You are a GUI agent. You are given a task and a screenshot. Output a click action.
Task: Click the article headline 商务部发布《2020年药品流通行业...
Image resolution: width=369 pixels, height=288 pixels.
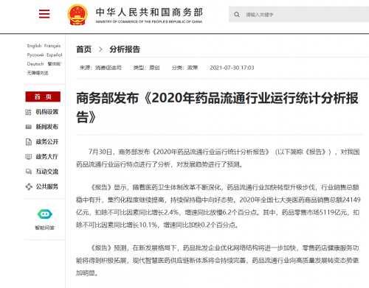(217, 108)
